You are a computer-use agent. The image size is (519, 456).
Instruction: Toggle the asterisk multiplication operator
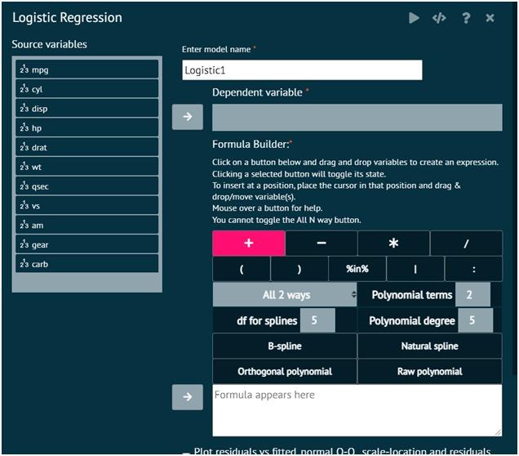(393, 243)
